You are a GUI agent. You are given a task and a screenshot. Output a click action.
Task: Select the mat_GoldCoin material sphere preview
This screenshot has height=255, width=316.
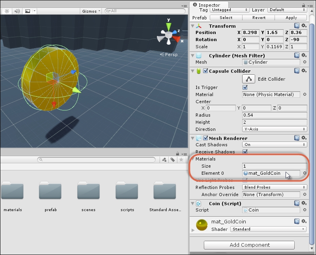[x=201, y=225]
